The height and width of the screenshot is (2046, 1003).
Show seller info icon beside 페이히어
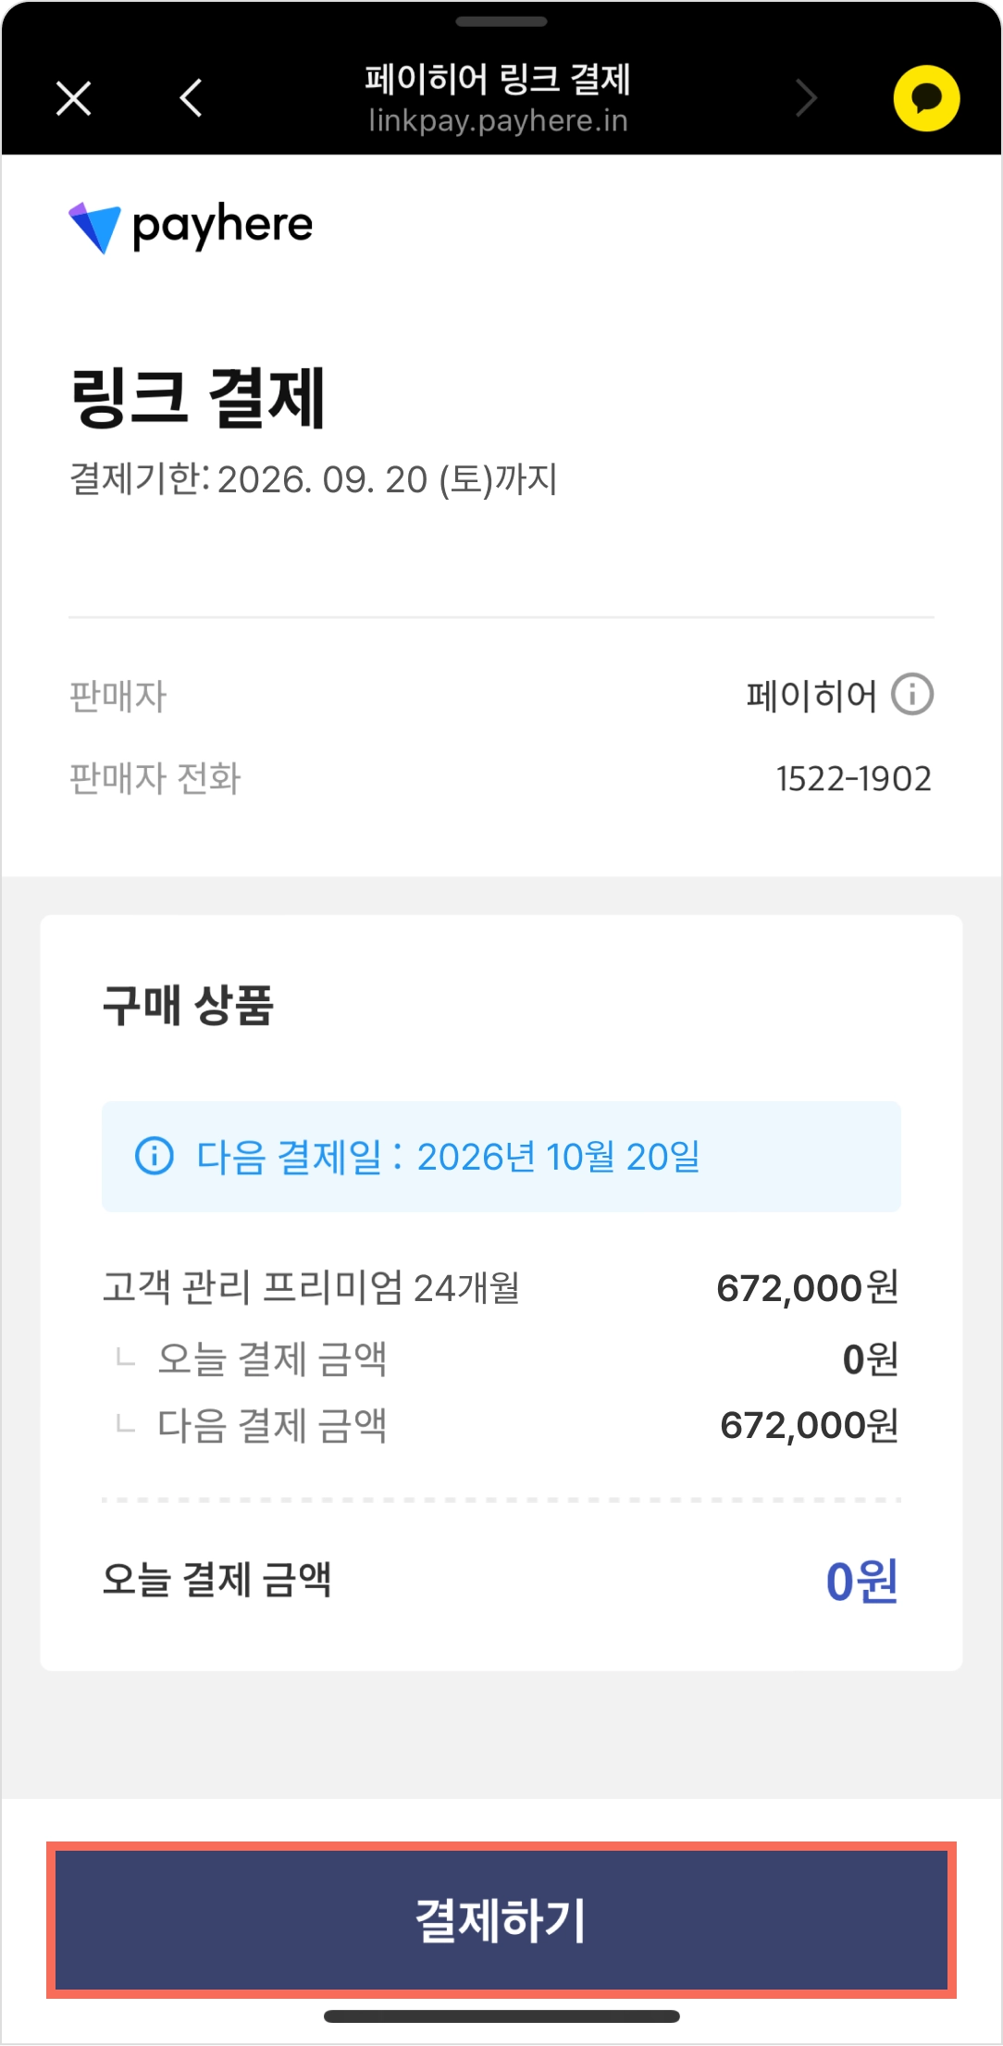912,695
